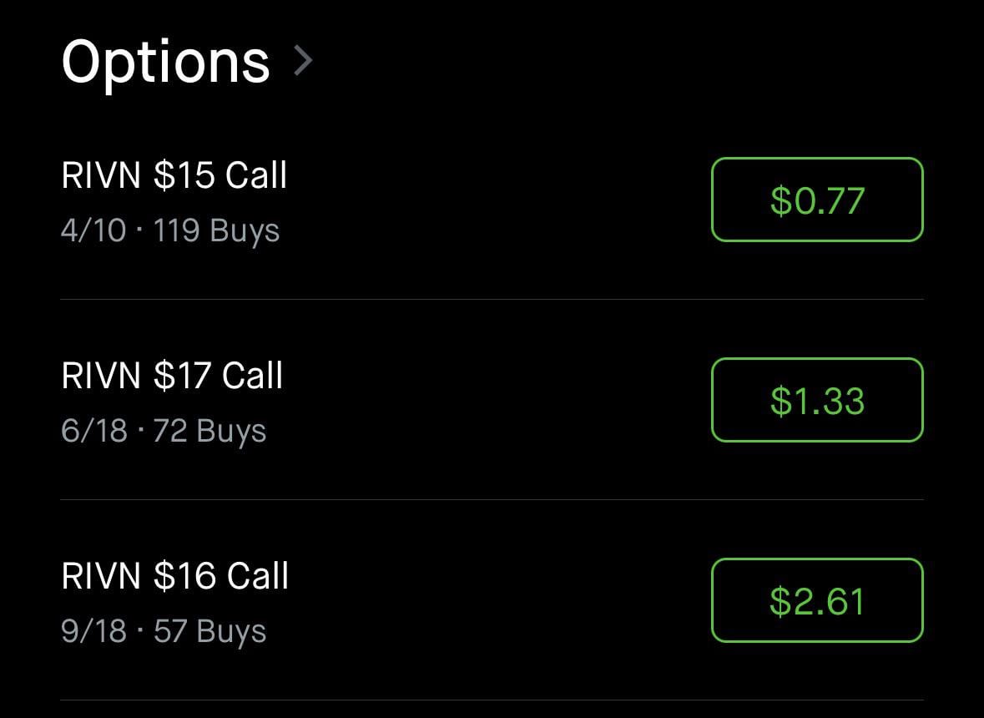
Task: Click the 119 Buys count
Action: 217,230
